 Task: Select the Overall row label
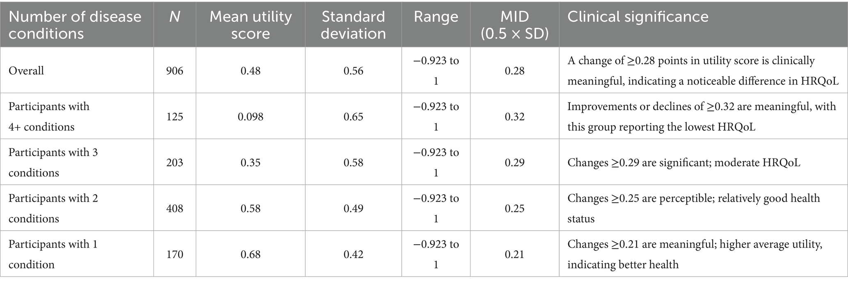click(26, 70)
